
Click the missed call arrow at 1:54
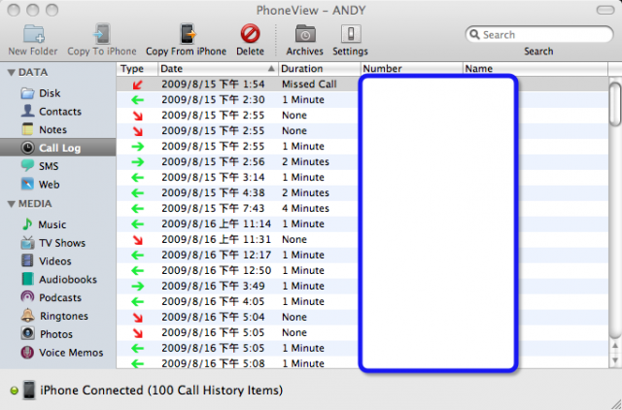[137, 85]
